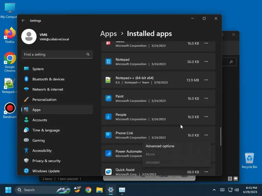Click the 13.9 MB size value
262x196 pixels.
tap(193, 80)
